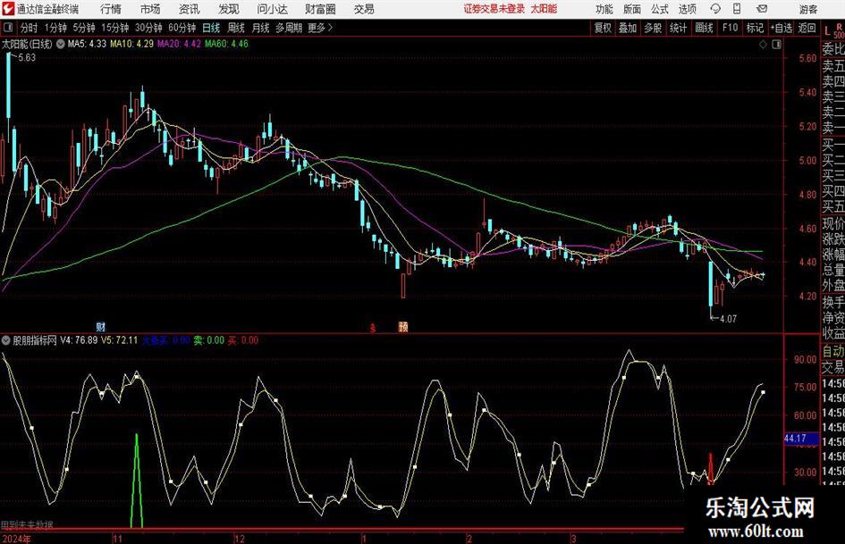Click the MA5: 4.33 value
Screen dimensions: 845x544
pos(87,44)
